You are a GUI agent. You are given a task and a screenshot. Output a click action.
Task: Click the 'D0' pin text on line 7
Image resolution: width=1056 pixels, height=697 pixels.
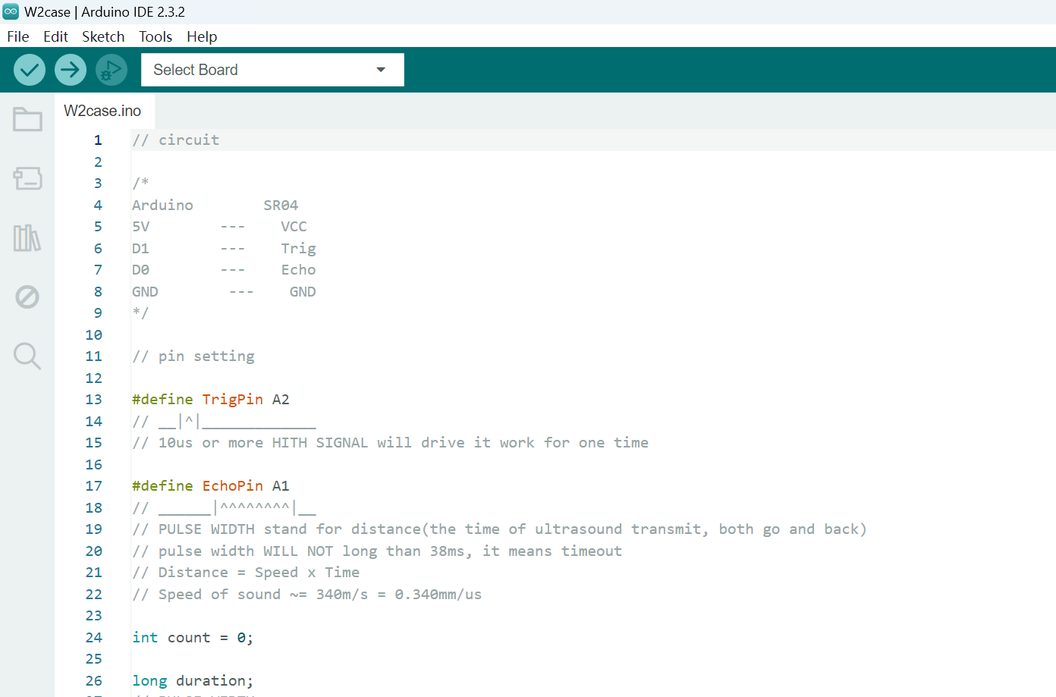click(x=140, y=269)
